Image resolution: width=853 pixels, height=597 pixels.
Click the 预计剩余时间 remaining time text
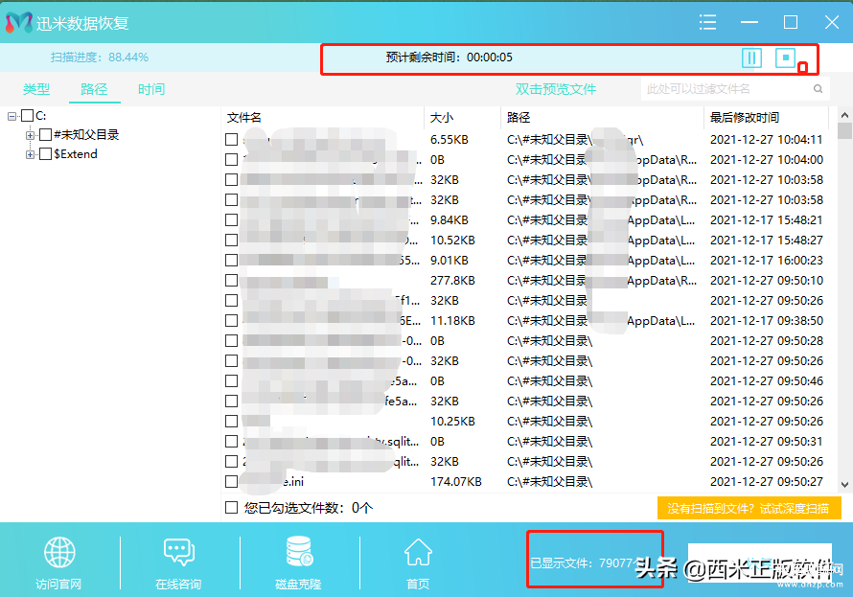coord(450,57)
